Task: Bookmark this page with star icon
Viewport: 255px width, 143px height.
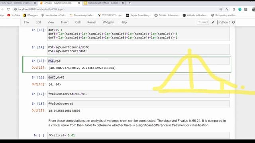Action: (x=227, y=10)
